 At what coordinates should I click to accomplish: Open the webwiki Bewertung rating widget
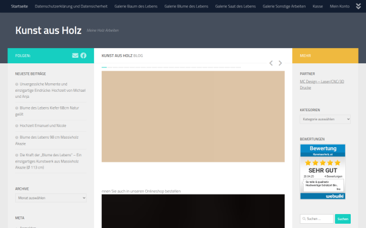coord(323,171)
